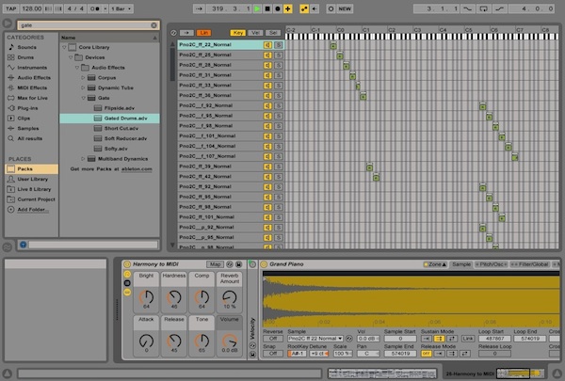Switch to the Key zone editor tab
Viewport: 565px width, 381px height.
pos(237,33)
